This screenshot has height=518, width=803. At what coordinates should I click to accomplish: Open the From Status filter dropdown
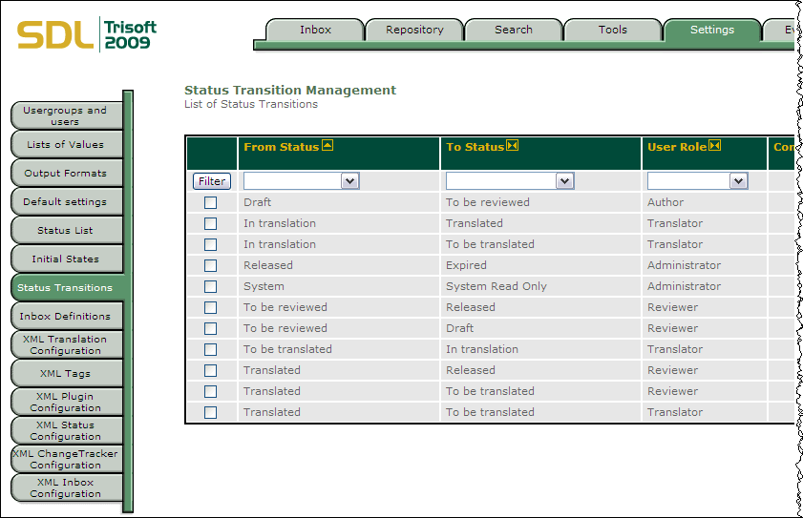click(301, 181)
